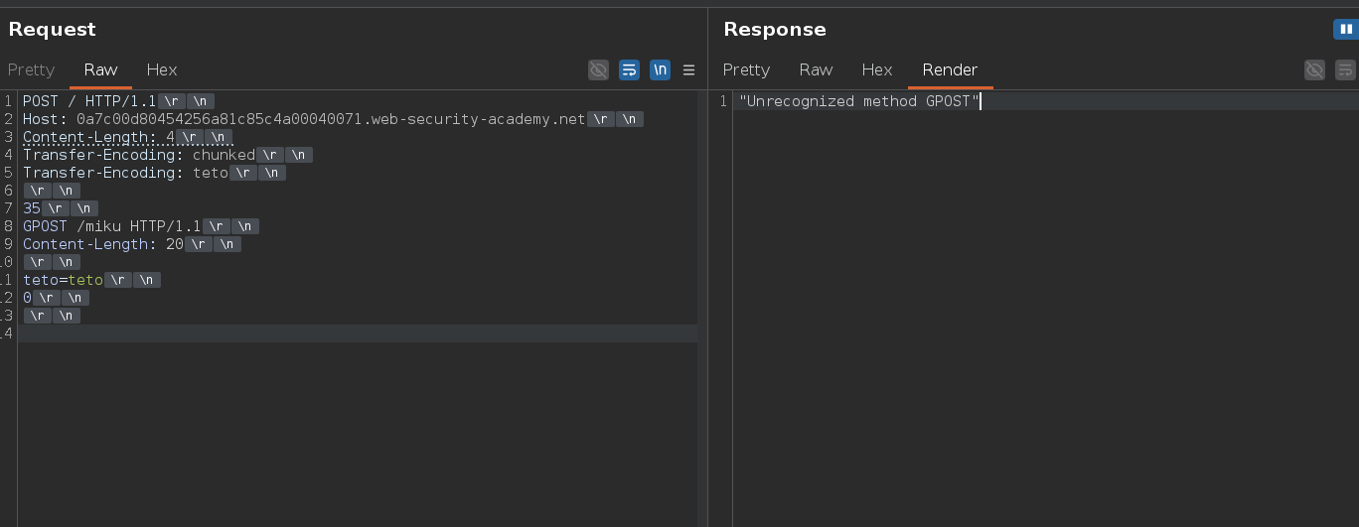Toggle hidden characters eye icon in Response

point(1314,69)
